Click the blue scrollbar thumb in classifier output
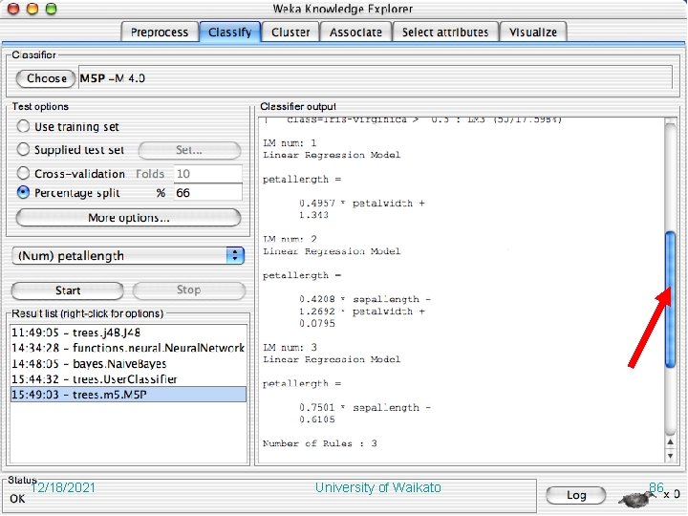This screenshot has height=516, width=688. tap(670, 299)
